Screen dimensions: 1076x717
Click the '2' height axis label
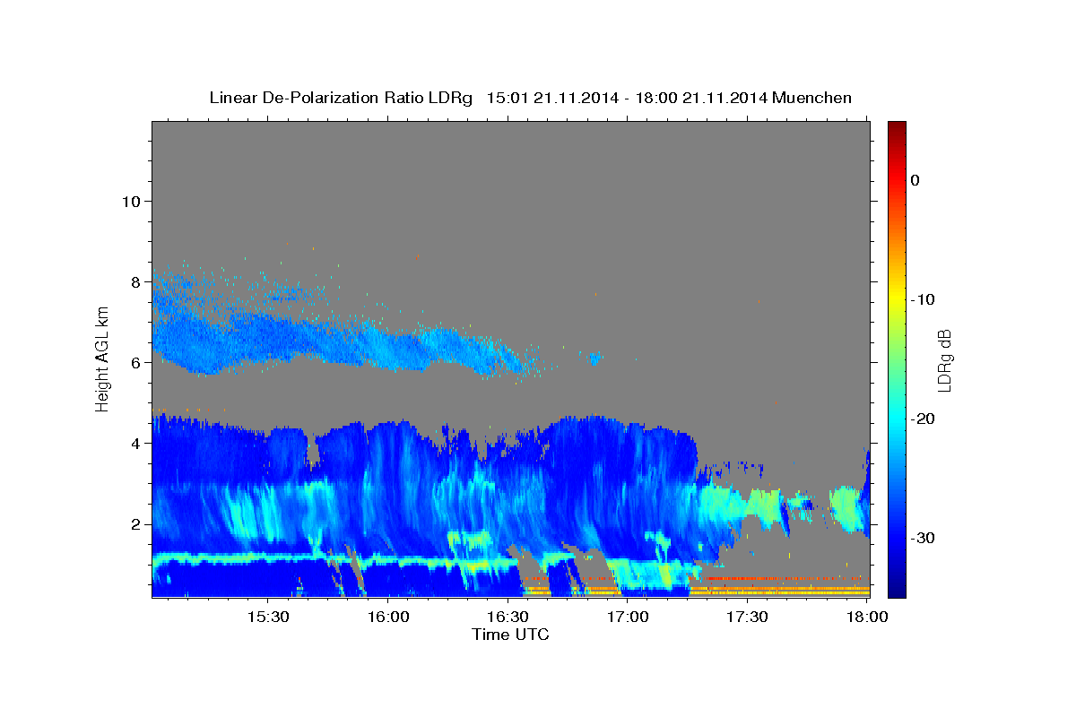coord(134,523)
